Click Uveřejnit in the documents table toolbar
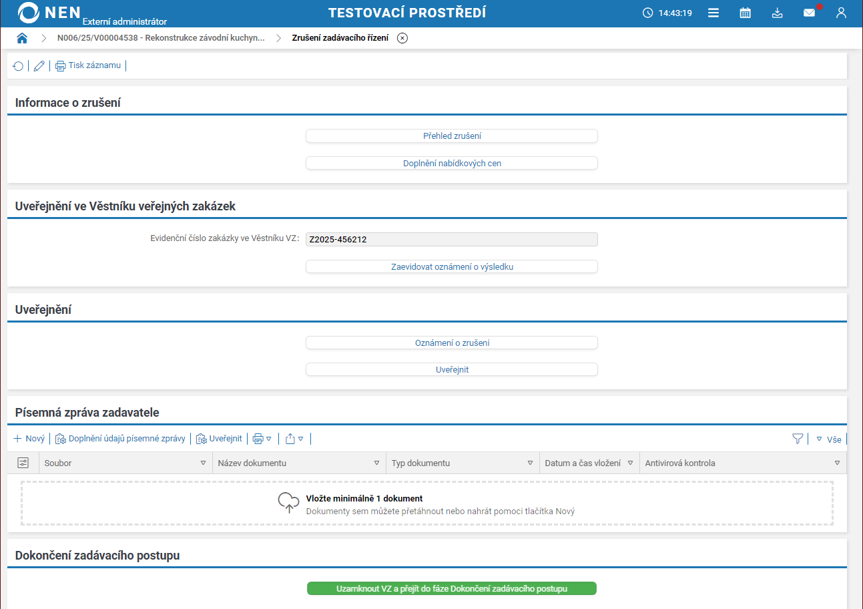The height and width of the screenshot is (609, 863). pos(219,439)
